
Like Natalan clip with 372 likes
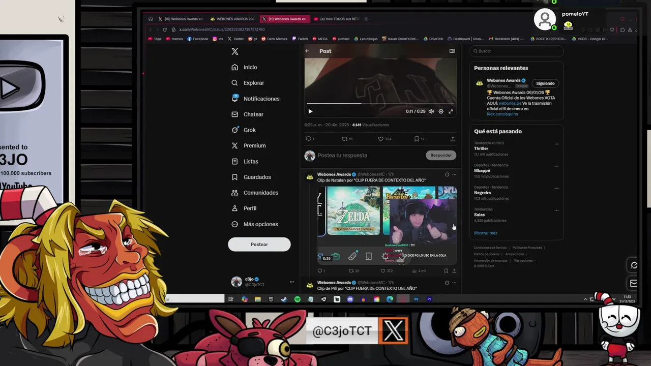pyautogui.click(x=387, y=271)
